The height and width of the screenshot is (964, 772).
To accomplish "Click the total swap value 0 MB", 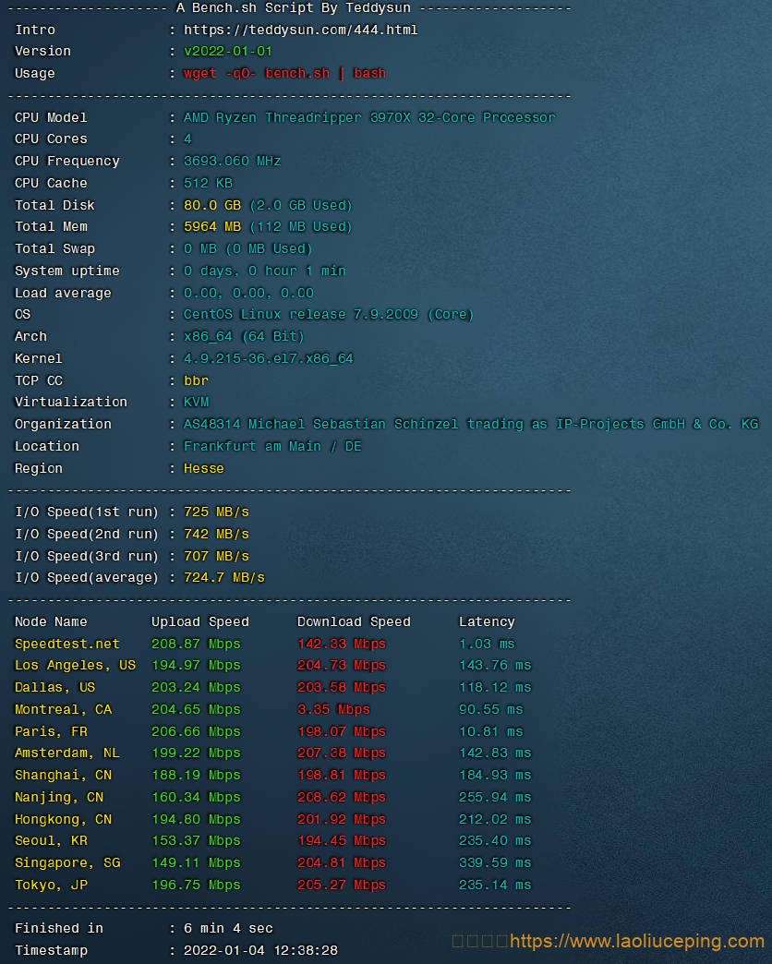I will click(x=200, y=249).
